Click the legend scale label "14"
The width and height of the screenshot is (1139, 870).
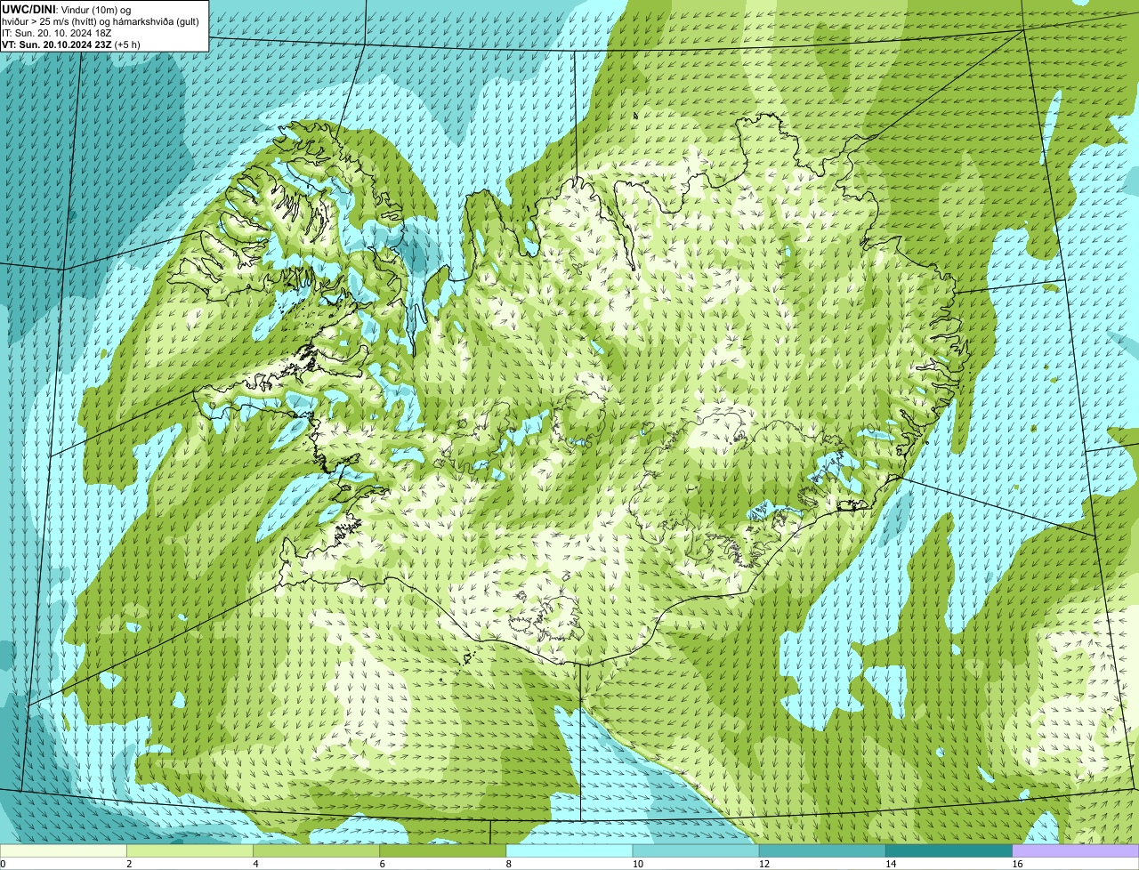890,864
